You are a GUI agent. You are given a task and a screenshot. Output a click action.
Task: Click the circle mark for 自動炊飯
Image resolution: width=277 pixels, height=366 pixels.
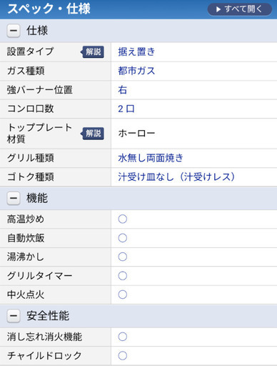123,238
